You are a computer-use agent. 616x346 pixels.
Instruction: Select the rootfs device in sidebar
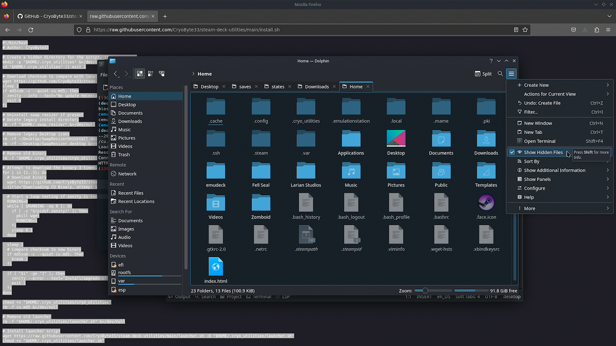point(146,272)
